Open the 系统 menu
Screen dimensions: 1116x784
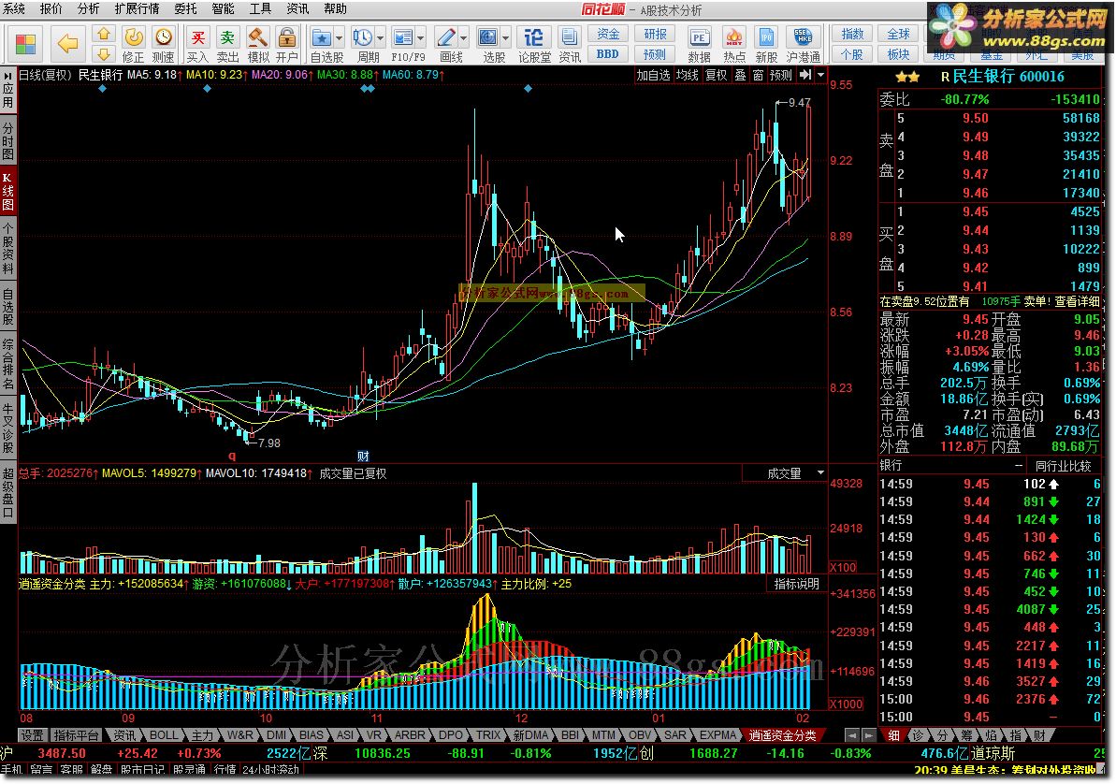click(13, 8)
